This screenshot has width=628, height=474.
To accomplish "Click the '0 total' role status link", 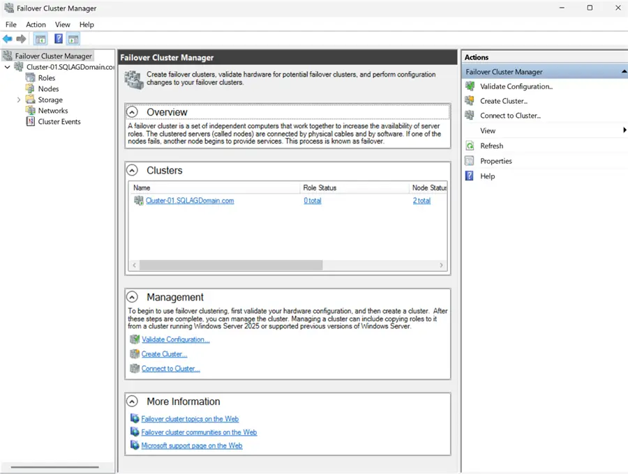I will pos(313,200).
